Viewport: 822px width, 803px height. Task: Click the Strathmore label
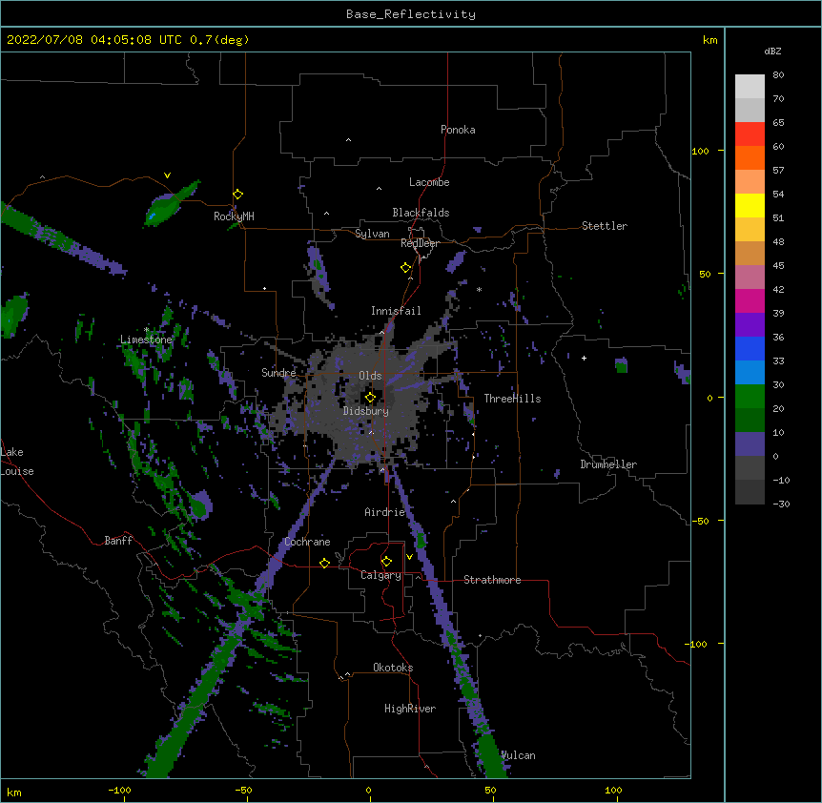click(x=492, y=580)
